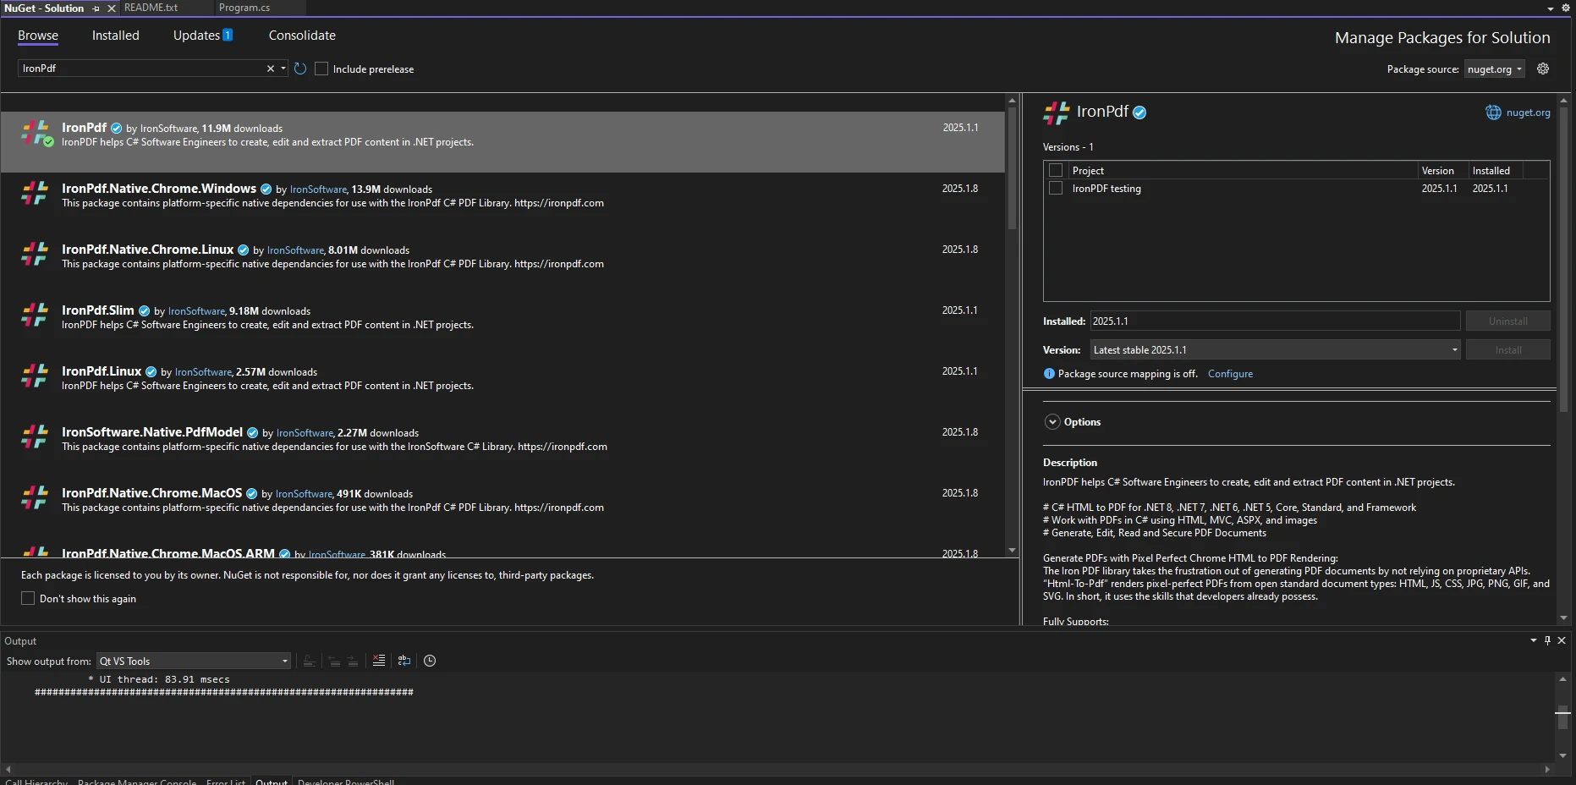Open NuGet package source settings gear
Screen dimensions: 1576x785
coord(1543,69)
